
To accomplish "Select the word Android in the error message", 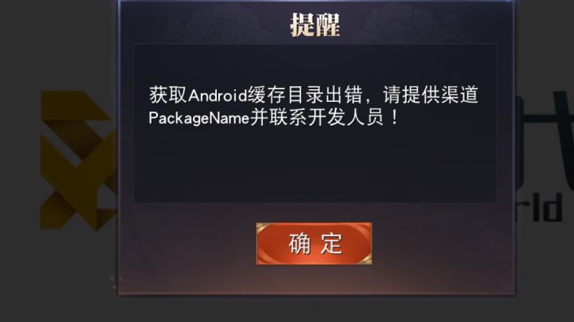I will (x=218, y=96).
